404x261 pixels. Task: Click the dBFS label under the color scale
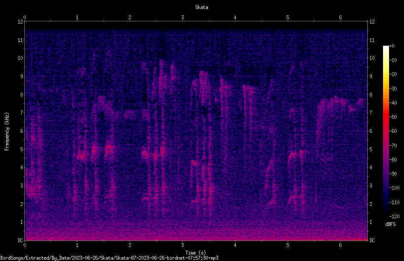tap(390, 224)
